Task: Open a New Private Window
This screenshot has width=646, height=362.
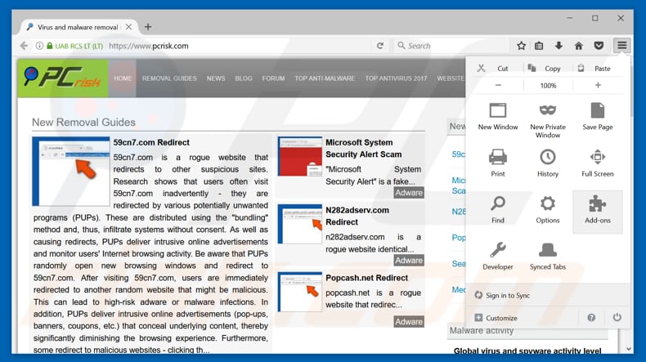Action: (x=548, y=120)
